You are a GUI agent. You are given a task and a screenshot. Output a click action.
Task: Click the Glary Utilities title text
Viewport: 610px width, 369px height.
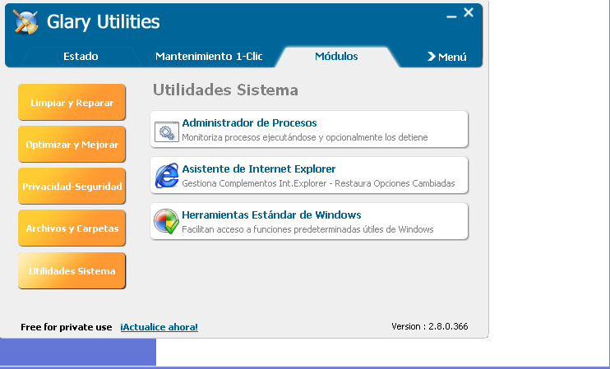tap(103, 21)
